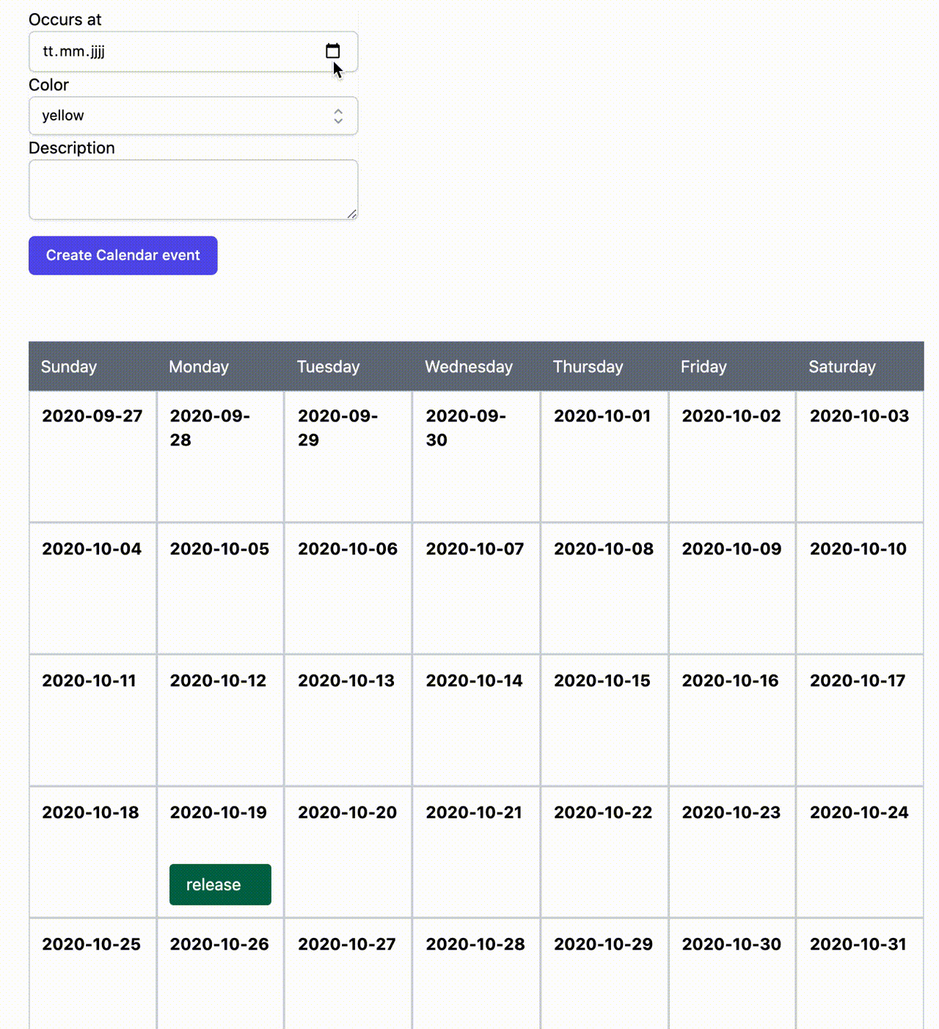
Task: Click the 2020-10-25 Sunday cell
Action: 92,974
